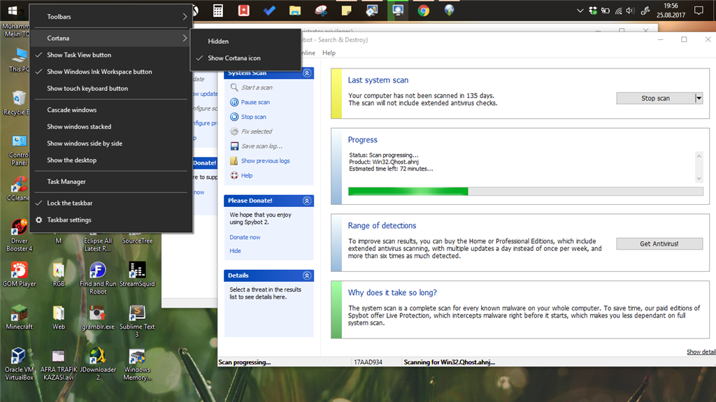Viewport: 716px width, 402px height.
Task: Open Windows Ink Workspace pen icon
Action: [x=645, y=10]
